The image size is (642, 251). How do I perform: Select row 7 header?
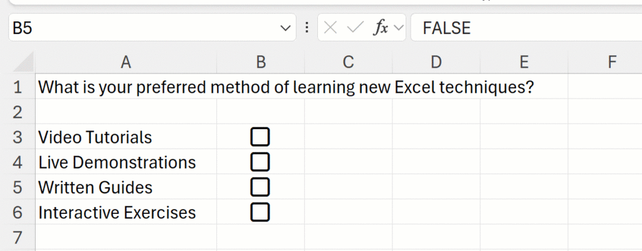coord(17,238)
